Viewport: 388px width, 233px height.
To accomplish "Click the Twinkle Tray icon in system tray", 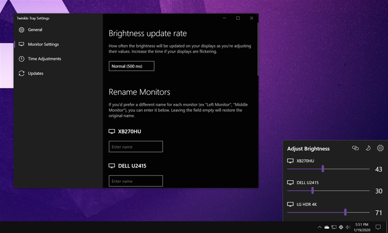I will [341, 227].
